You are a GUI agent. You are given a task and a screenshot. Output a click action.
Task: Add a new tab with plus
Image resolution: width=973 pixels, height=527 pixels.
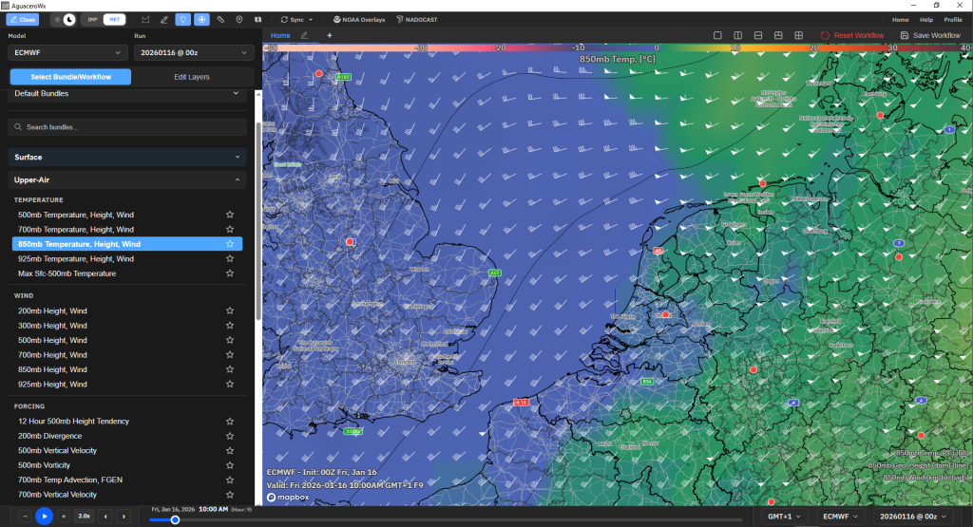tap(330, 35)
